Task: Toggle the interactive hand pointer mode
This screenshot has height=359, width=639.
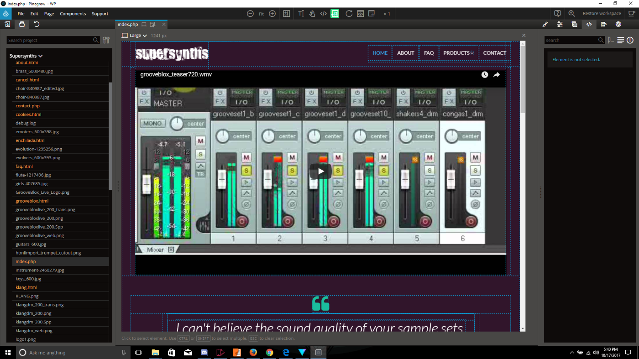Action: pos(312,14)
